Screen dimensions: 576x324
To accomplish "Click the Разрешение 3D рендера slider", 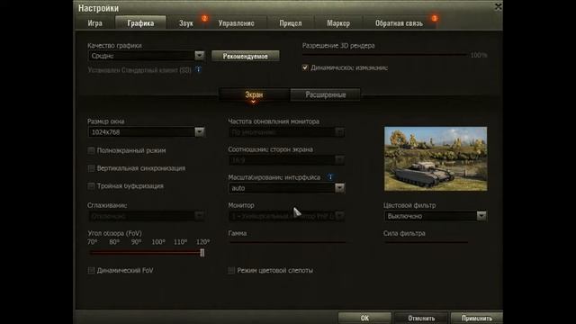I will (x=384, y=55).
